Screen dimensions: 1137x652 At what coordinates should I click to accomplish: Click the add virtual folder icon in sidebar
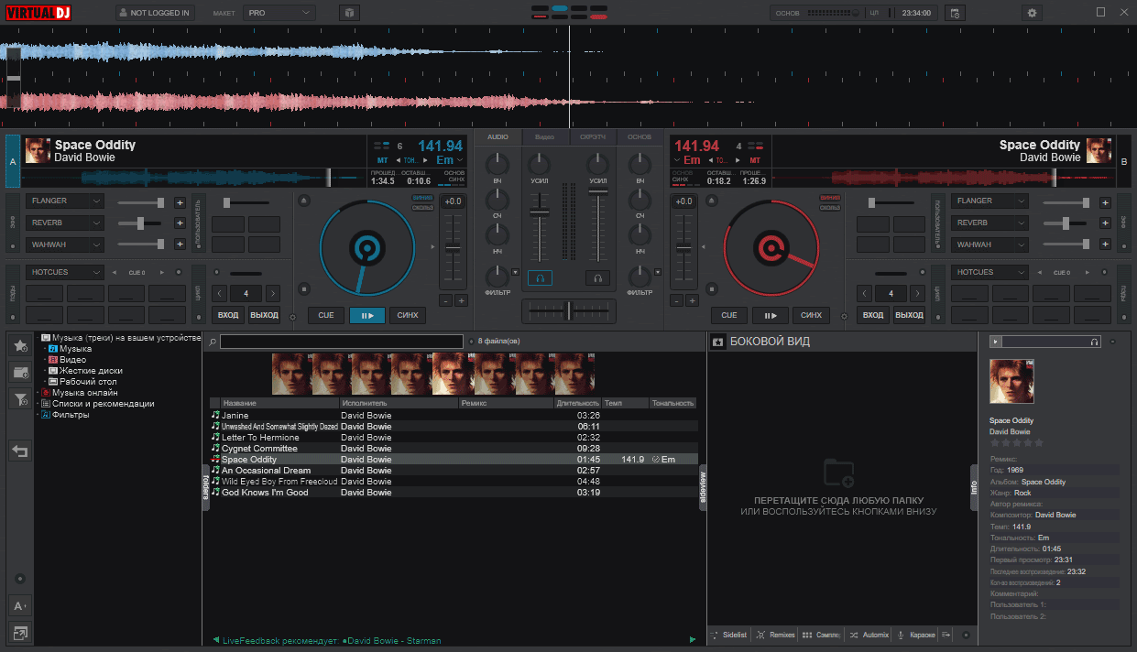(x=20, y=372)
